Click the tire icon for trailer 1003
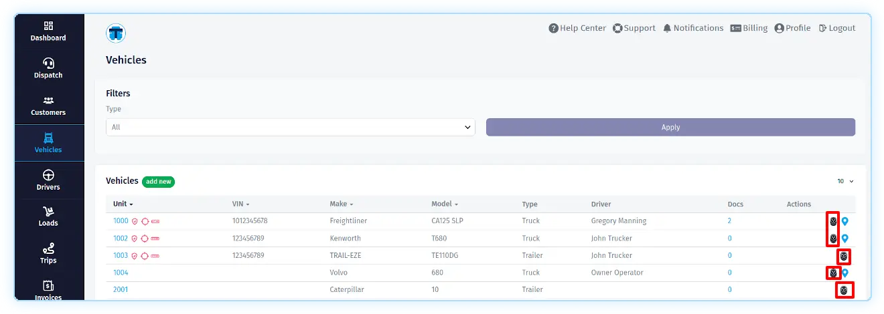This screenshot has height=314, width=884. (844, 256)
